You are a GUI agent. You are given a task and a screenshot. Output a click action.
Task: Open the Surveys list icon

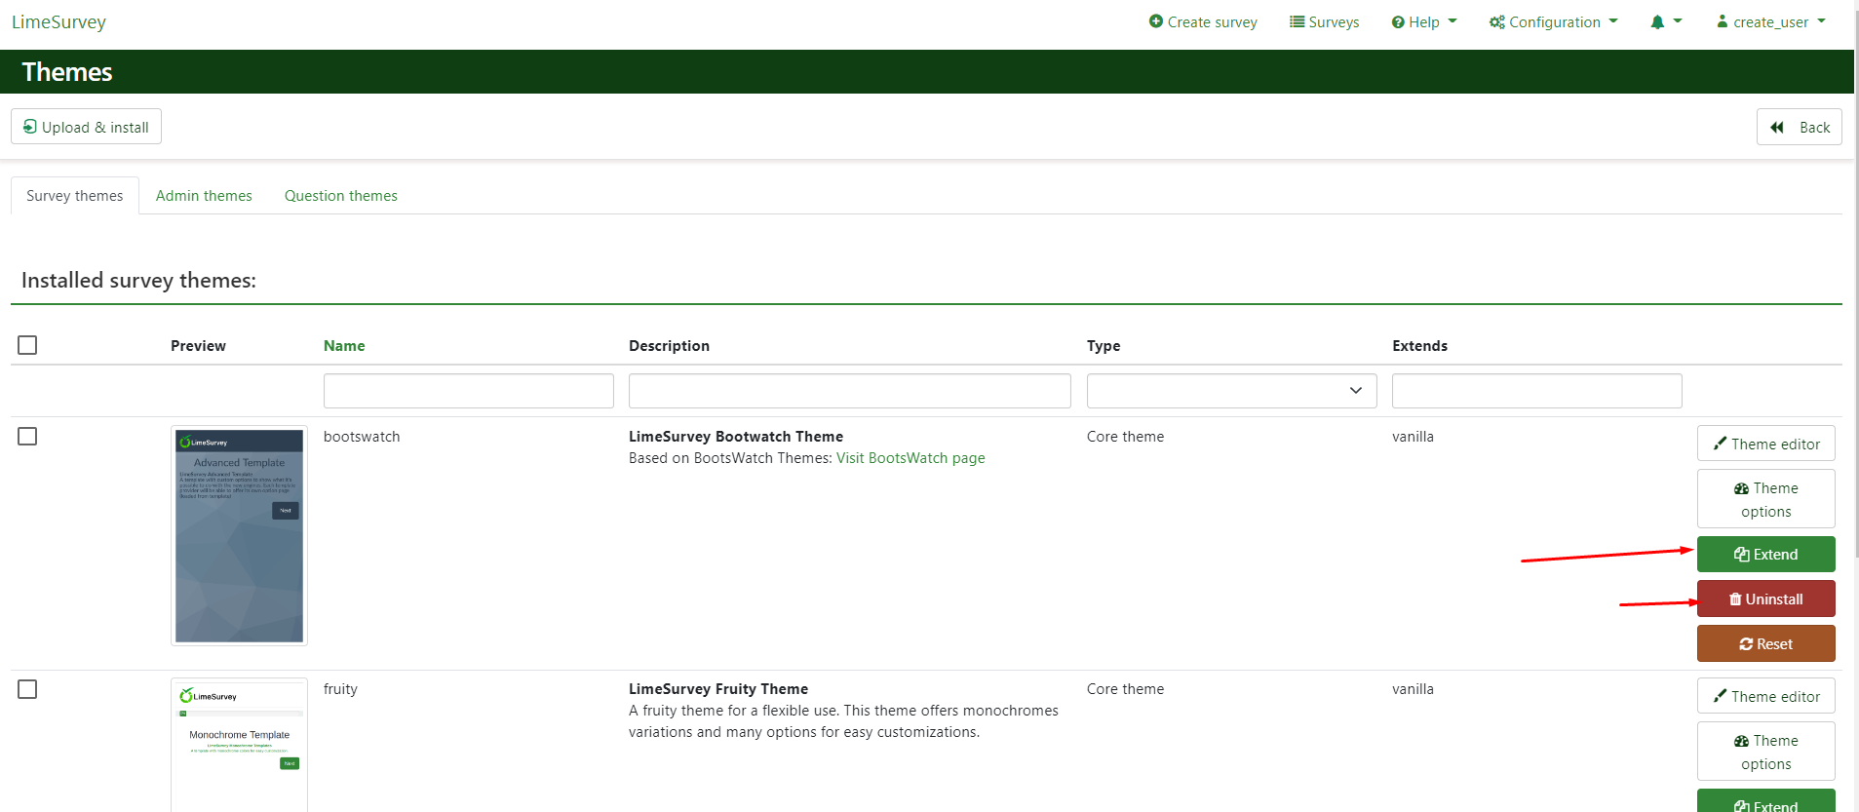pyautogui.click(x=1297, y=21)
